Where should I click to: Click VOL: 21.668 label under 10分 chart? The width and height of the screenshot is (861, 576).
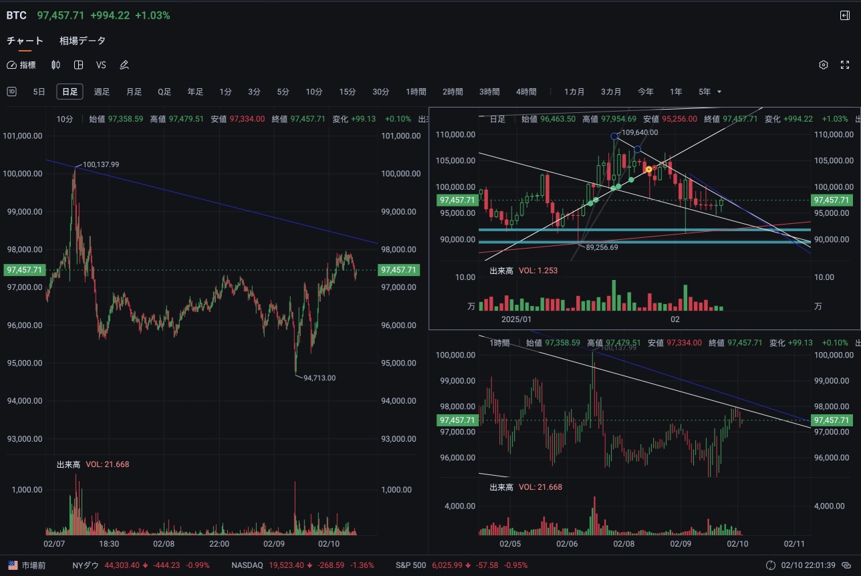[x=108, y=464]
